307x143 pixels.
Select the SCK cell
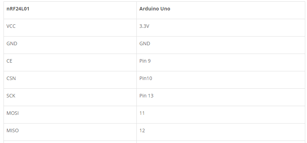[70, 97]
